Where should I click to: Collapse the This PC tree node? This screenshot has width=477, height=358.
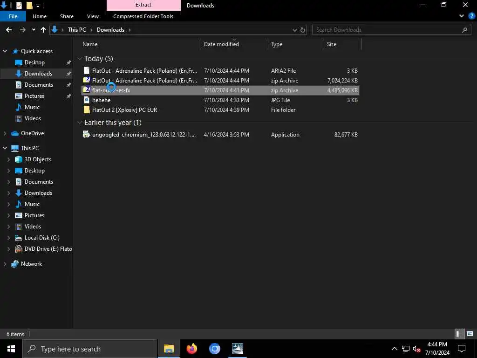pyautogui.click(x=5, y=148)
